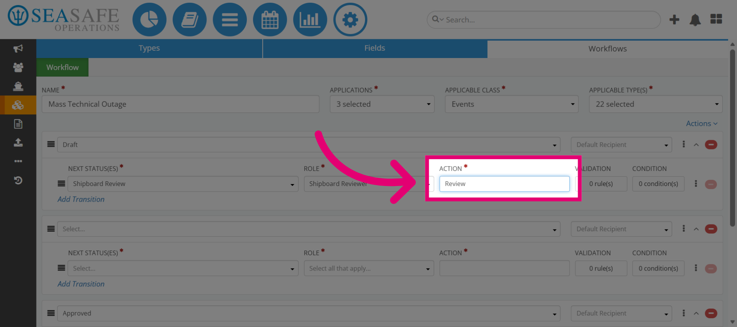737x327 pixels.
Task: Open Default Recipient dropdown for Draft
Action: [x=621, y=145]
